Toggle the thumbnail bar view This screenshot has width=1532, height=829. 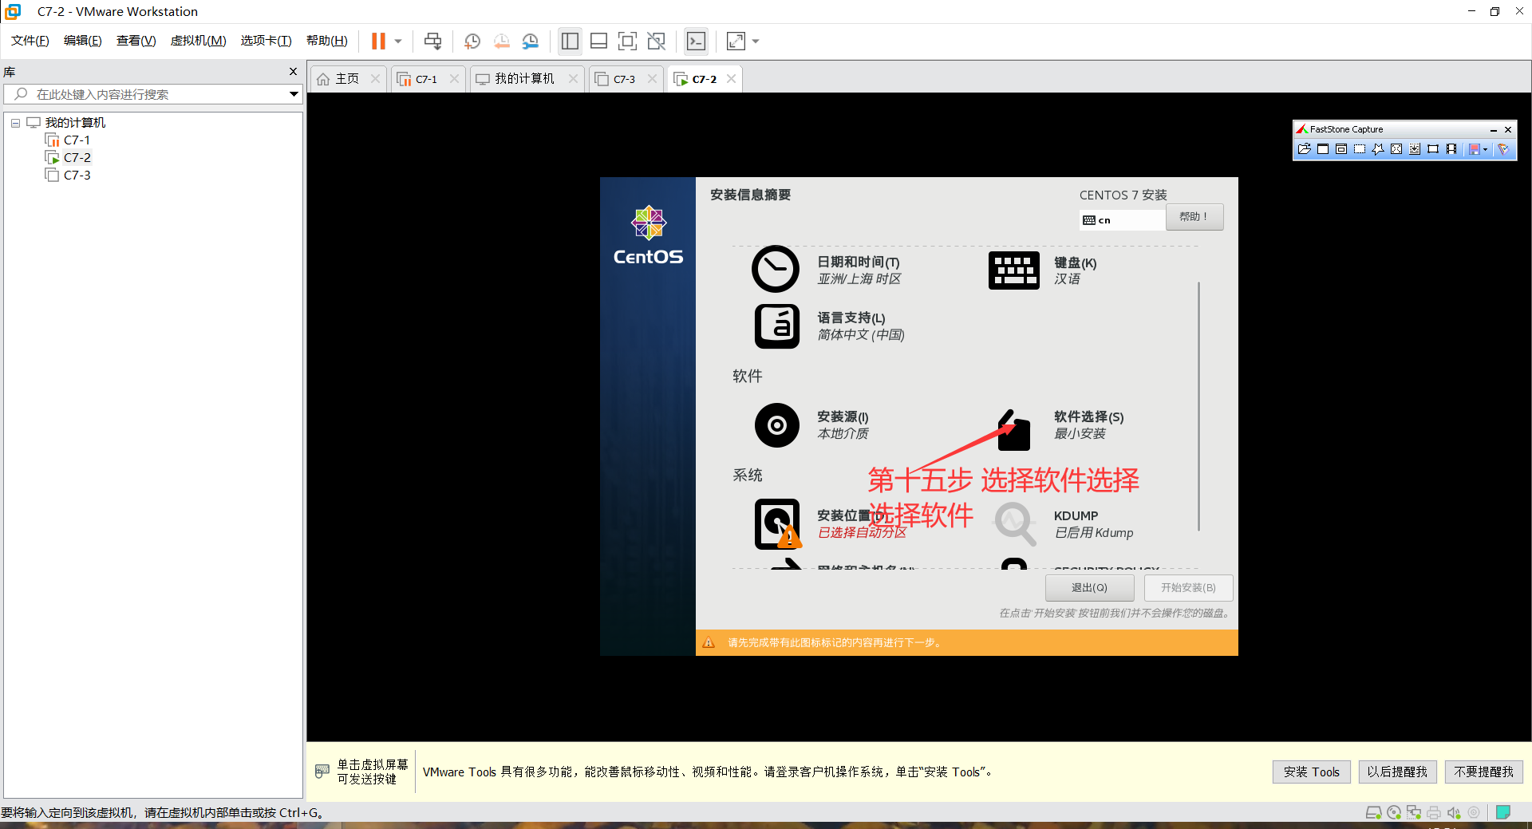(598, 41)
